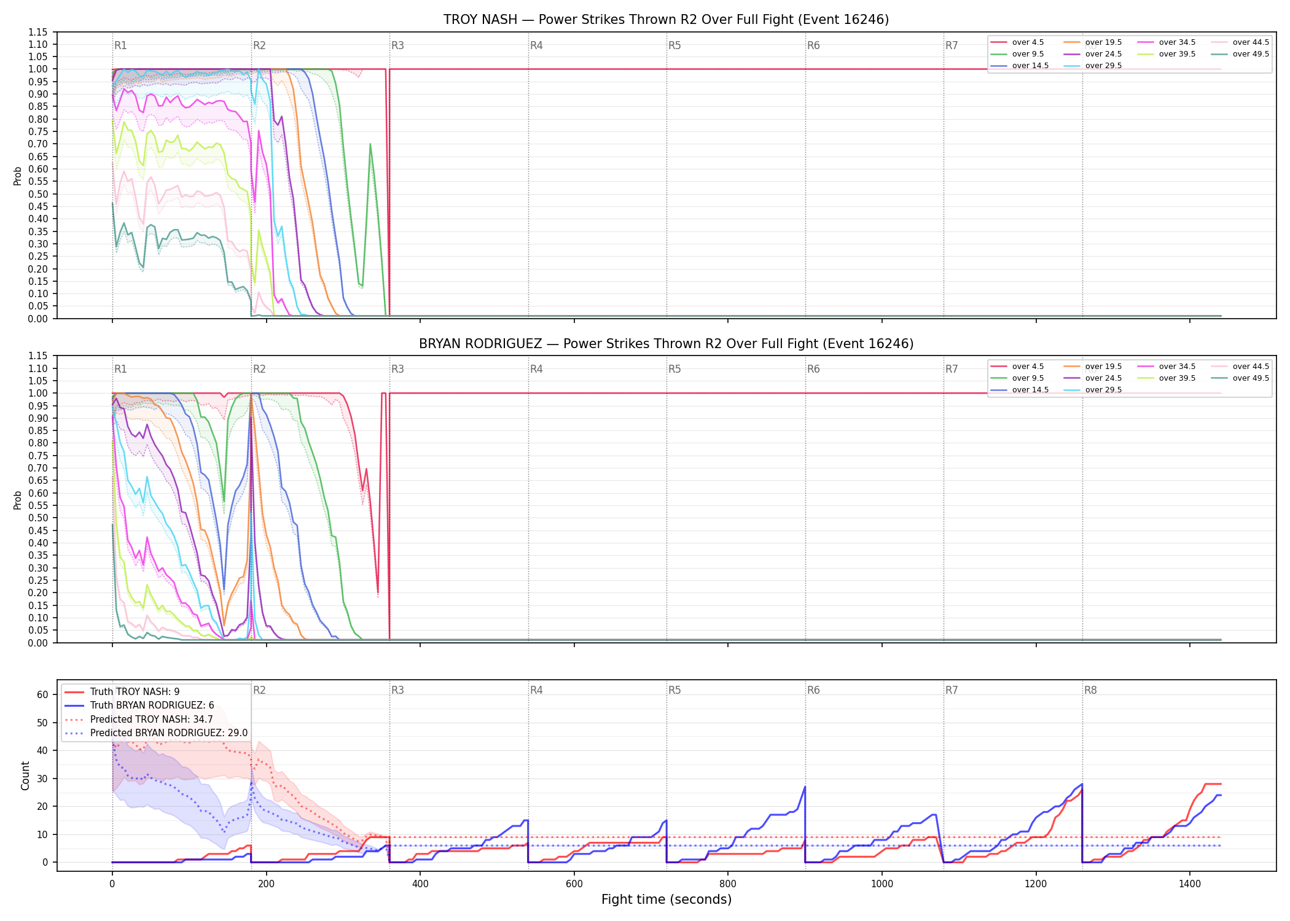This screenshot has width=1290, height=921.
Task: Click the R1 round marker in TROY NASH chart
Action: tap(120, 45)
